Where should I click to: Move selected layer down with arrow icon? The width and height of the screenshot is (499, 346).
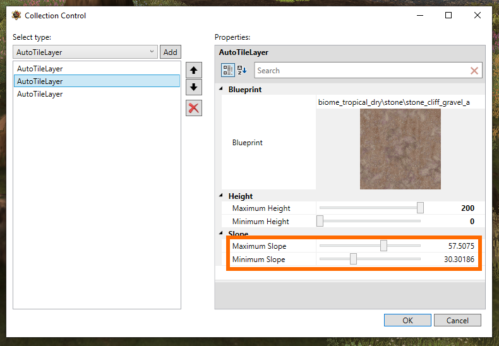tap(193, 87)
